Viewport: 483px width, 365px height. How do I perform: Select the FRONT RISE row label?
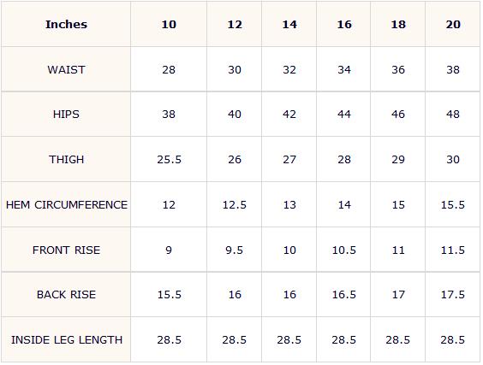tap(66, 250)
